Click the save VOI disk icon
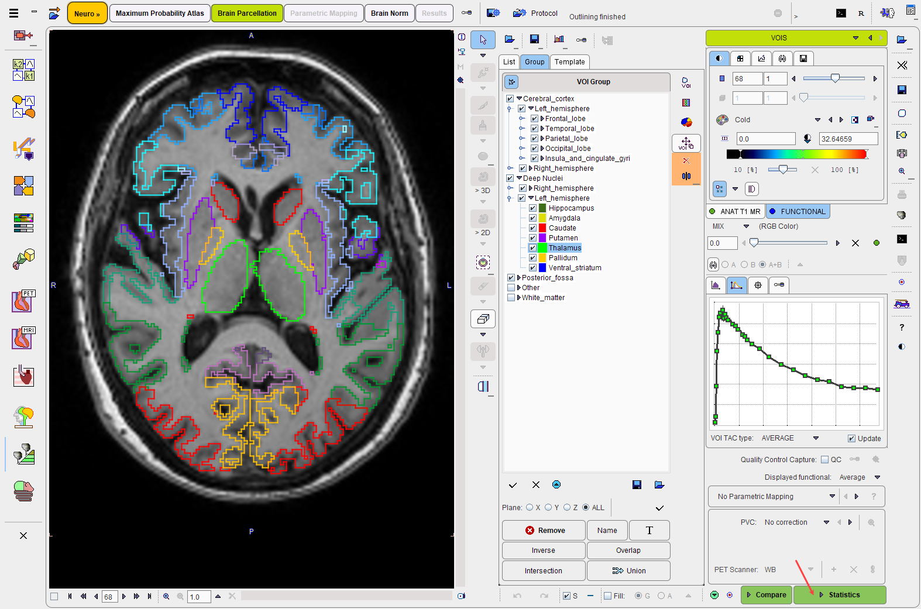921x609 pixels. click(x=534, y=39)
